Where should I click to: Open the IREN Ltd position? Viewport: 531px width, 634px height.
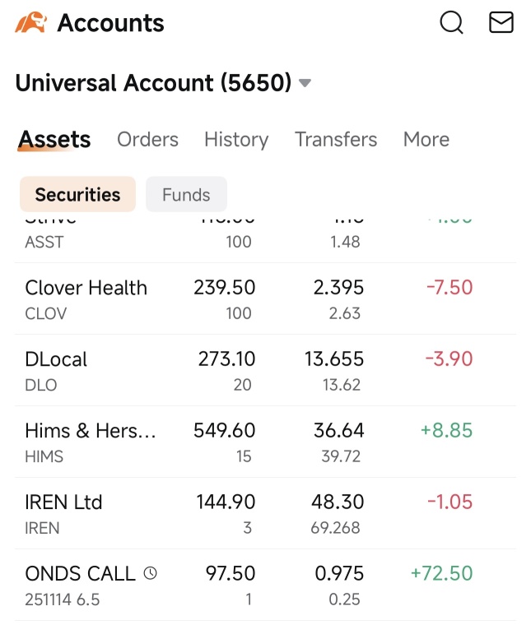tap(265, 513)
